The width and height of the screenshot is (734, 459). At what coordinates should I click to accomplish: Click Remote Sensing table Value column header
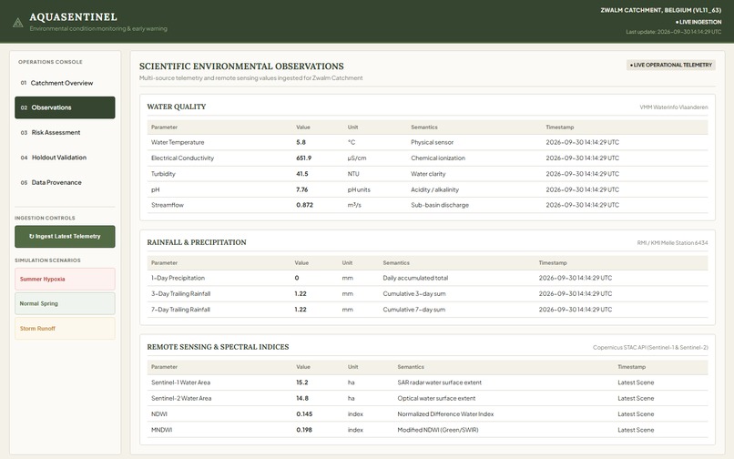tap(303, 367)
